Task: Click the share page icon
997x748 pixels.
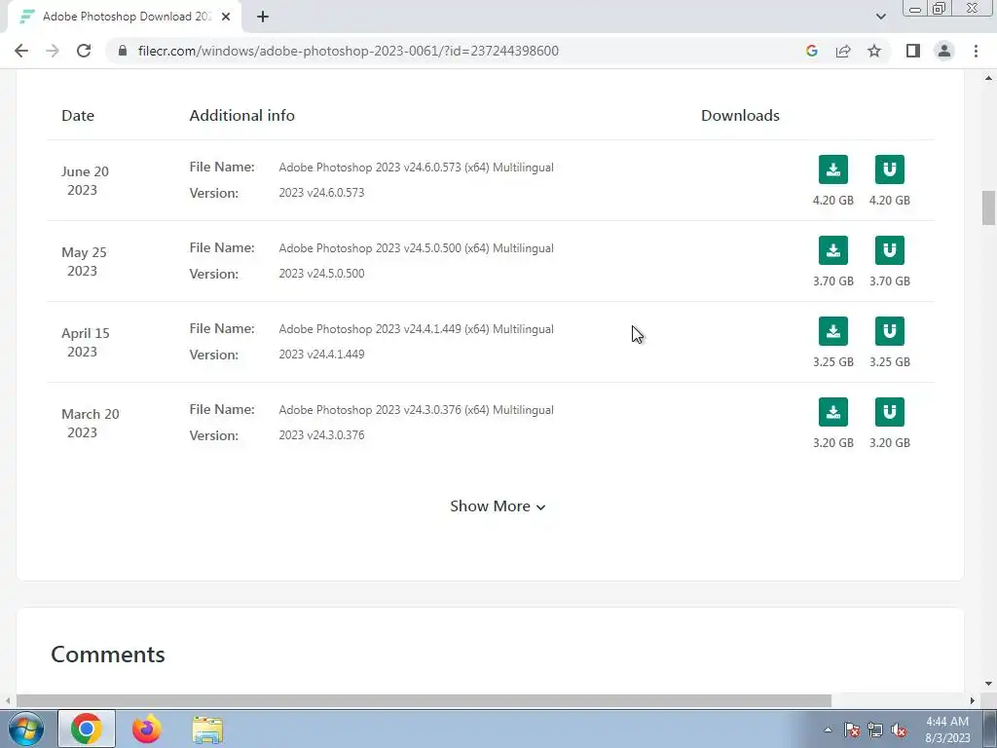Action: (x=843, y=51)
